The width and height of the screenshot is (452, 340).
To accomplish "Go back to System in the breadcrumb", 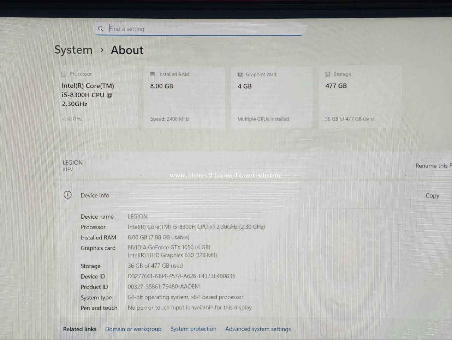I will click(x=73, y=50).
